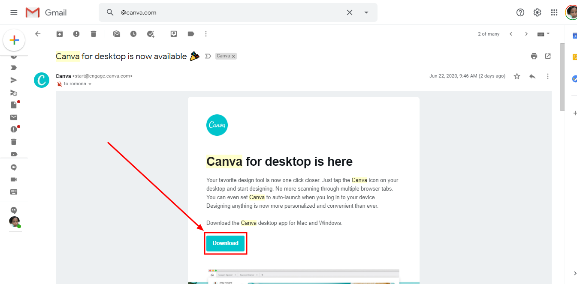This screenshot has height=284, width=577.
Task: Open Drafts folder in sidebar
Action: [x=14, y=105]
